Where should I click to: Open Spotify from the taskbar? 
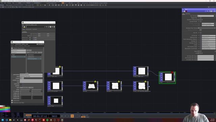click(x=47, y=120)
